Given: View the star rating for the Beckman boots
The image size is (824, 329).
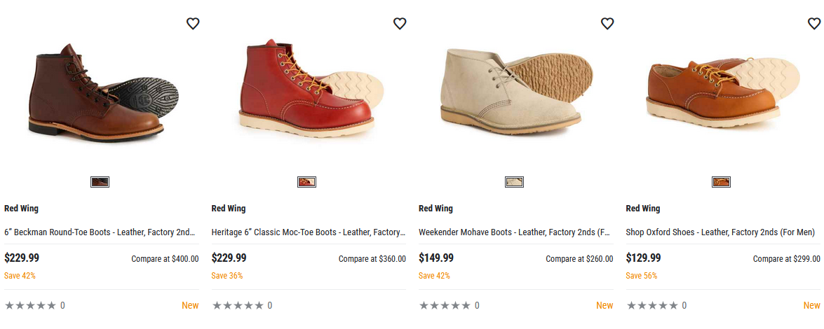Looking at the screenshot, I should [30, 305].
